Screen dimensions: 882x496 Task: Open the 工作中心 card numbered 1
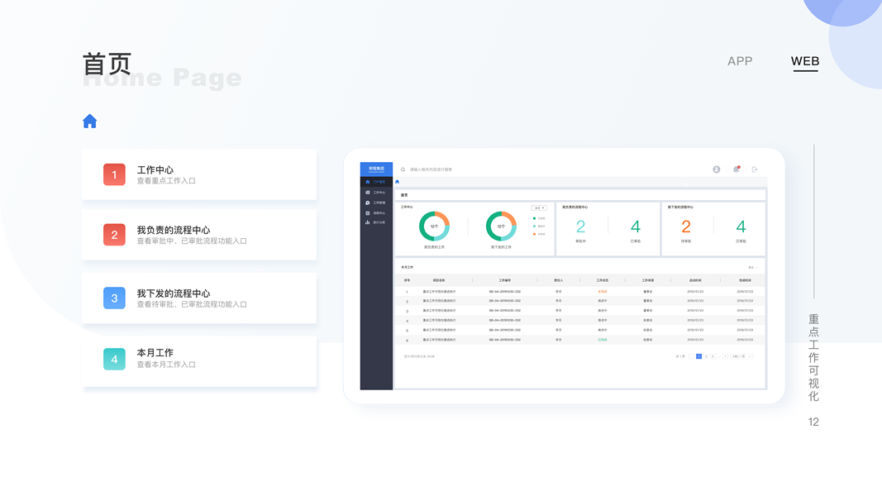(199, 174)
